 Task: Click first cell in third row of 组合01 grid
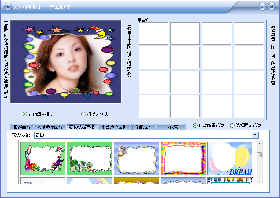(x=153, y=82)
